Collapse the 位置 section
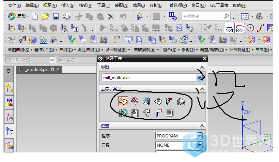 [202, 126]
